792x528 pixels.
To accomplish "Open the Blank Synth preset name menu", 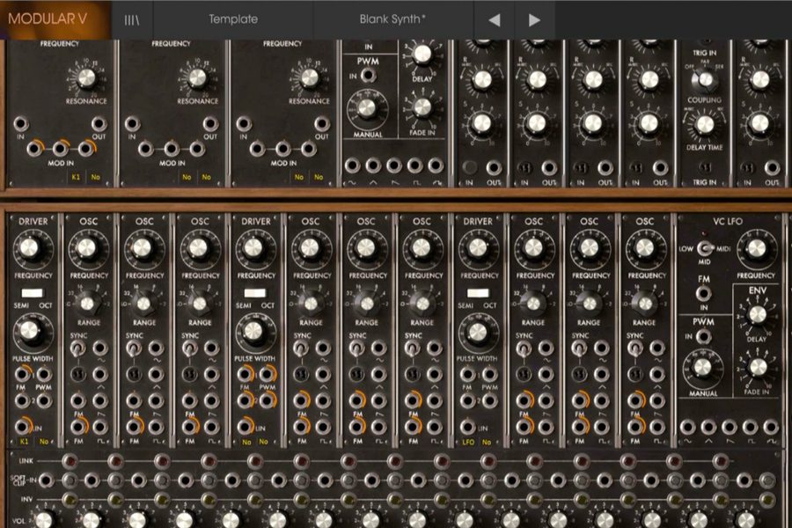I will (392, 19).
